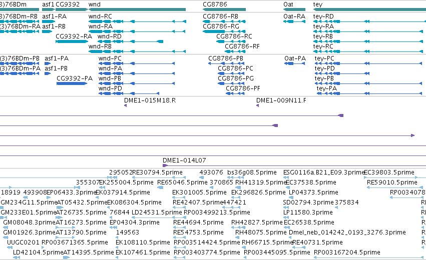Select the CG8786 gene bar in the gene track

click(x=224, y=9)
